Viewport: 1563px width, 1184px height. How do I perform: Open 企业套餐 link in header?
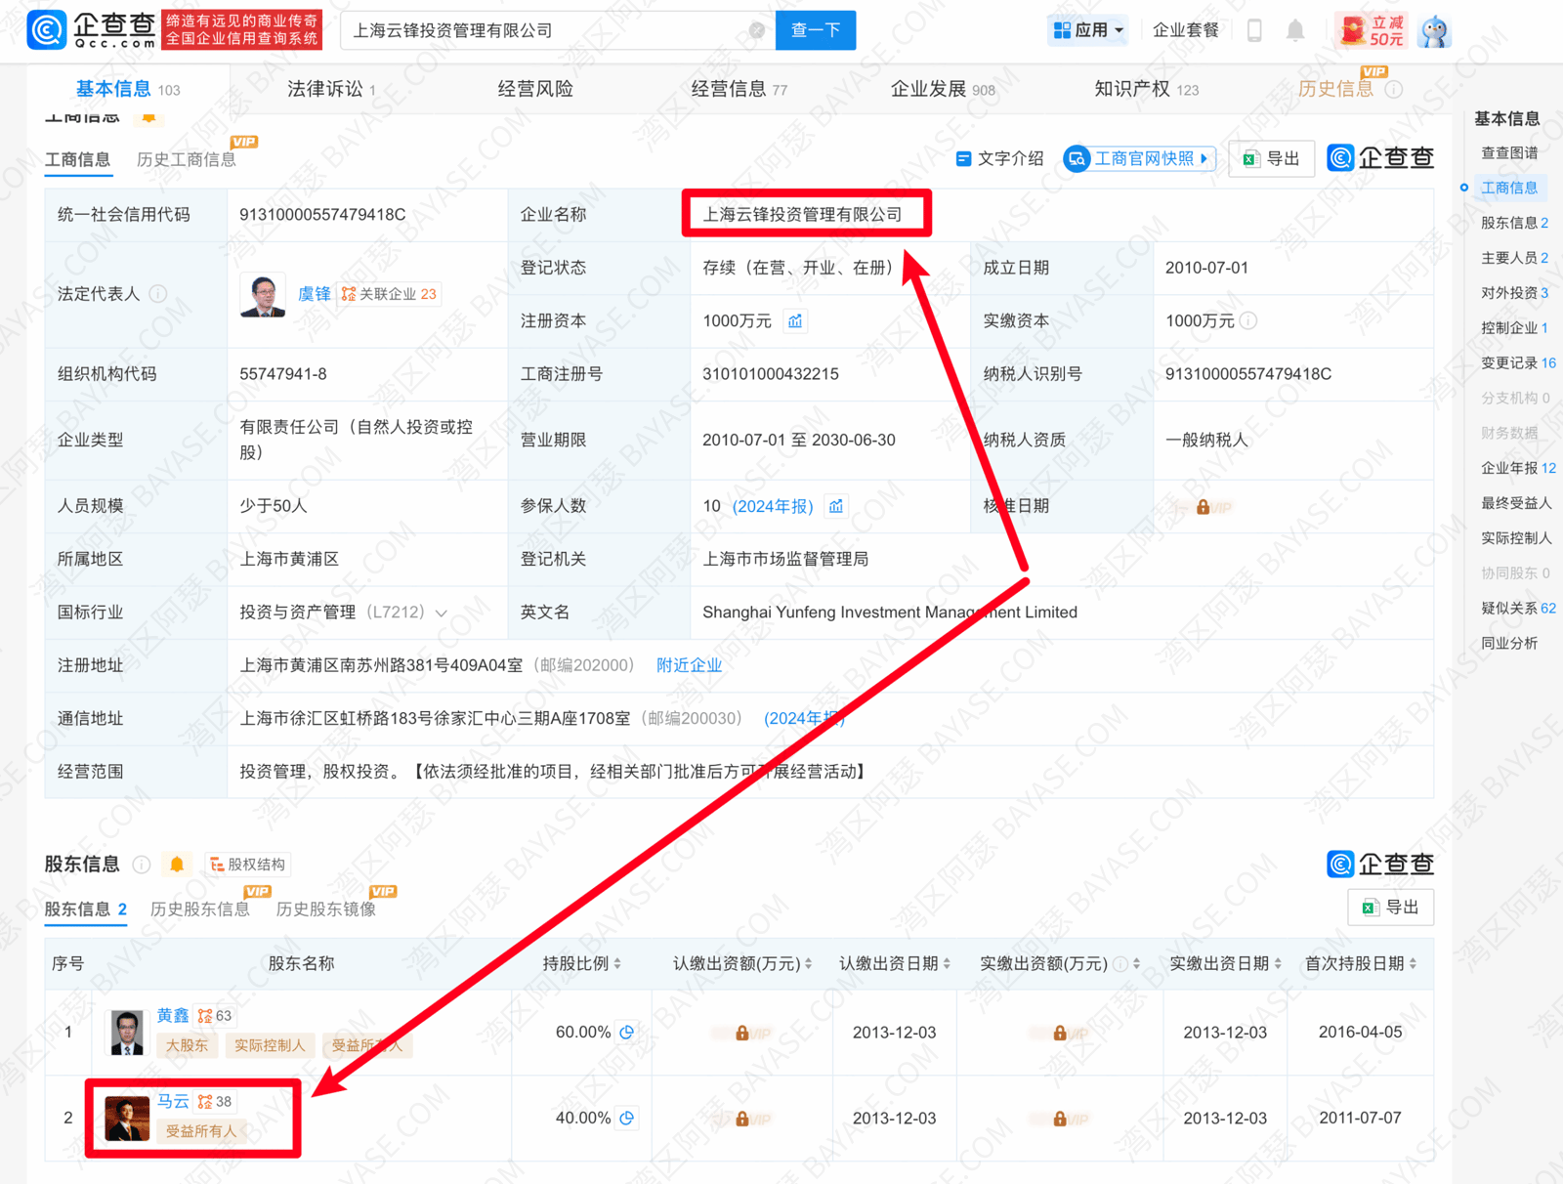[1186, 30]
